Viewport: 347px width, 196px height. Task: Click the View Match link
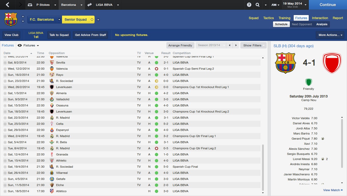pos(333,190)
